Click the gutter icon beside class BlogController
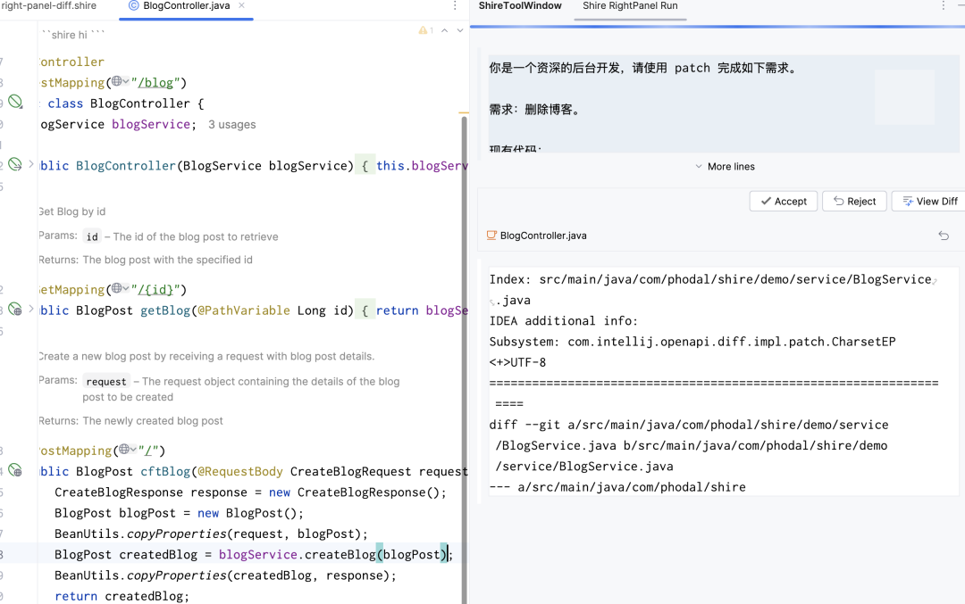 15,102
